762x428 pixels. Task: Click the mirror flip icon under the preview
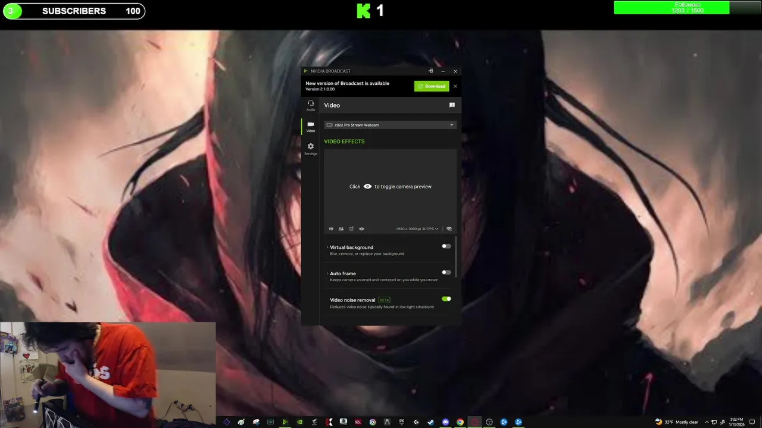point(331,229)
